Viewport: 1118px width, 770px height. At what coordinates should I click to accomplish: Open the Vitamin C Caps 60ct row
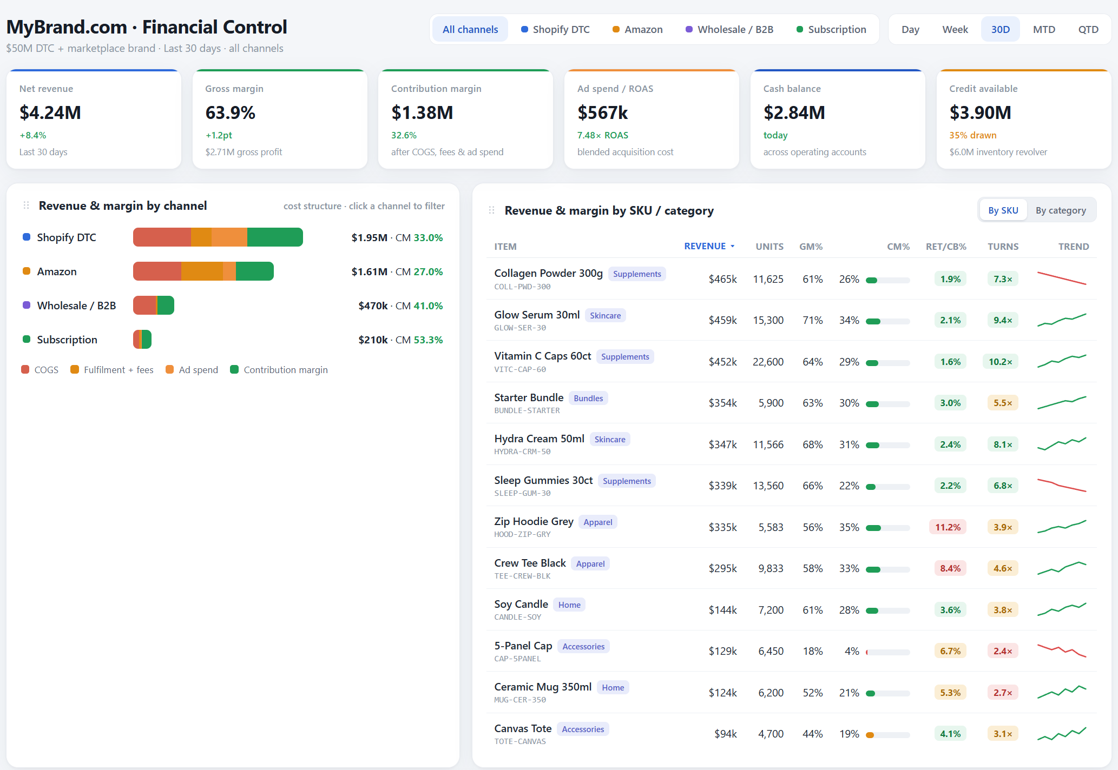click(x=792, y=362)
